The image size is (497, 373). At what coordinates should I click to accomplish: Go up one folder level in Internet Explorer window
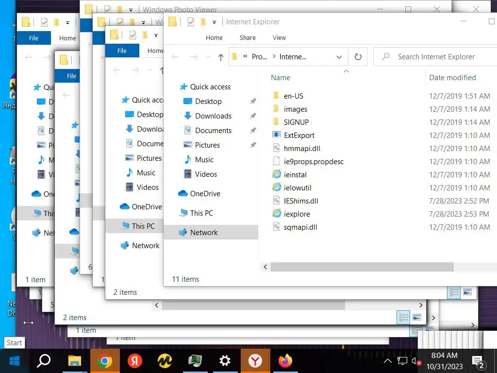tap(221, 57)
